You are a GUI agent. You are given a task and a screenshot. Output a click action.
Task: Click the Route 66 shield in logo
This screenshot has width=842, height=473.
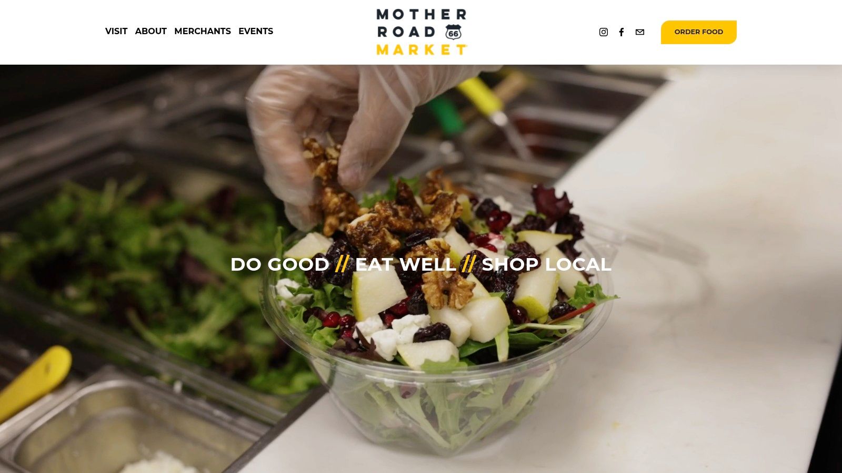pyautogui.click(x=453, y=32)
